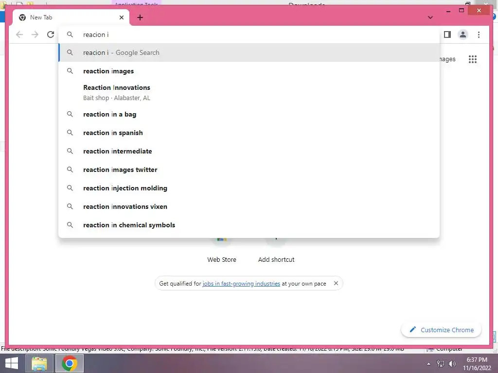Open Chrome's three-dot menu
The height and width of the screenshot is (373, 498).
479,34
